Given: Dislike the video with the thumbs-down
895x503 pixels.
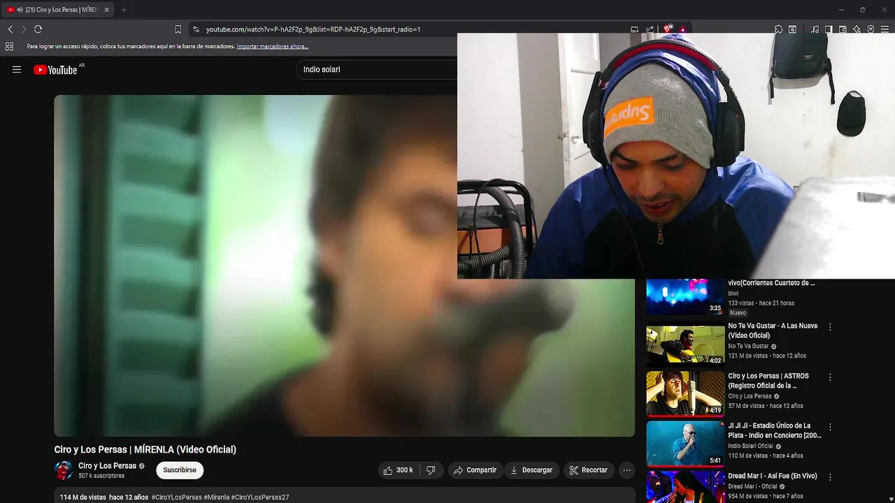Looking at the screenshot, I should [431, 470].
